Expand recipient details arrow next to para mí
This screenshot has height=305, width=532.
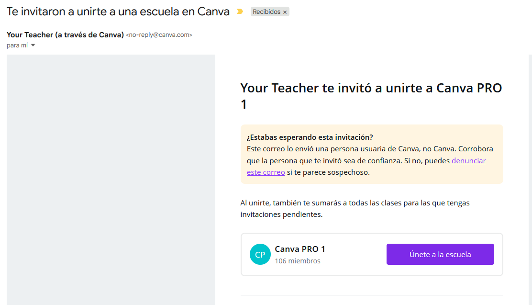pyautogui.click(x=33, y=45)
